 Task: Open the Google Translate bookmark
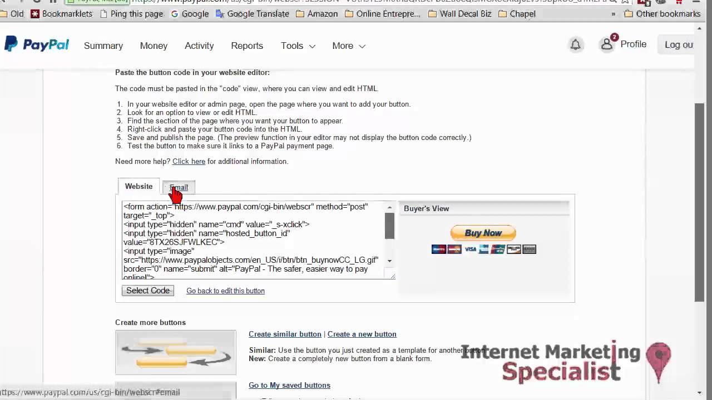(x=253, y=13)
